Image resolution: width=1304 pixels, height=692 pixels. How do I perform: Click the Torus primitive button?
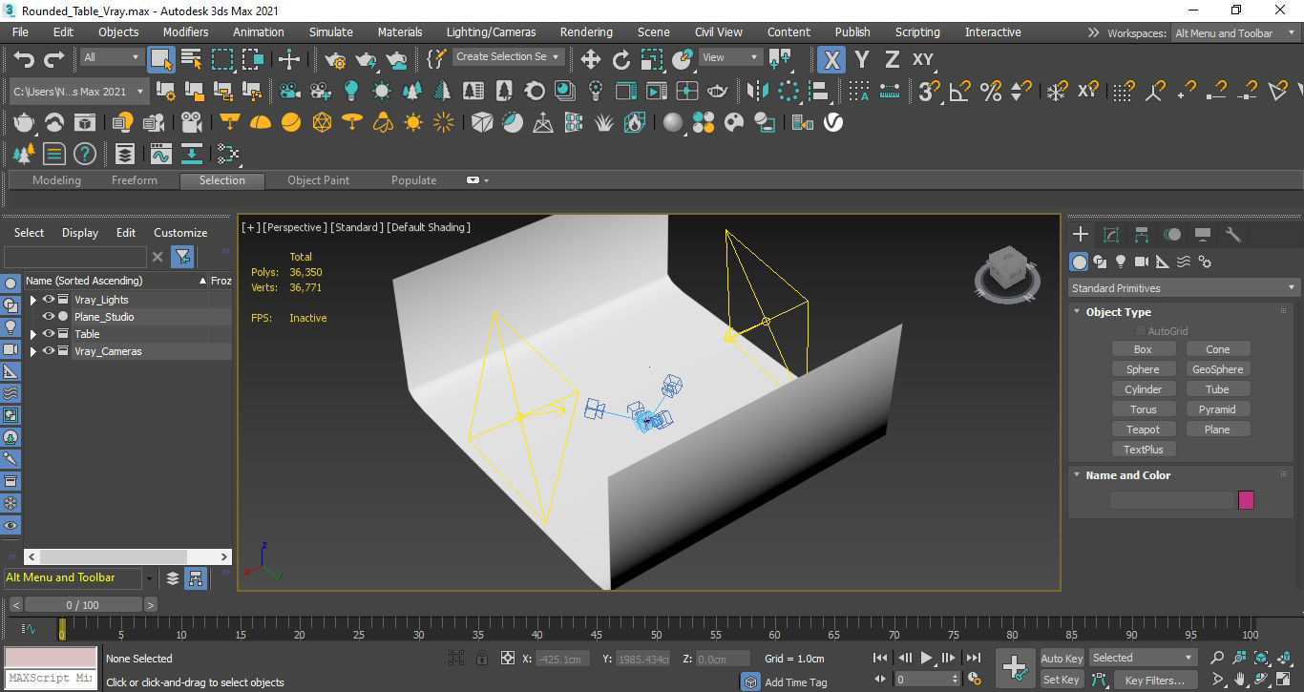pos(1143,409)
